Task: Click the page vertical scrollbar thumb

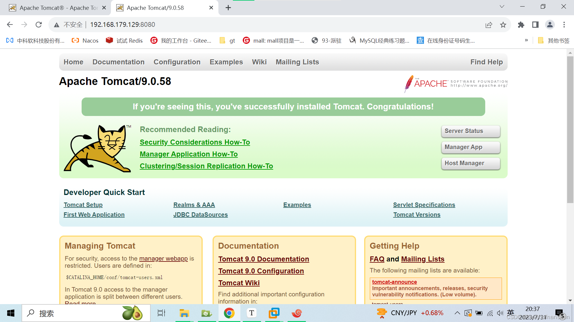Action: click(x=570, y=130)
